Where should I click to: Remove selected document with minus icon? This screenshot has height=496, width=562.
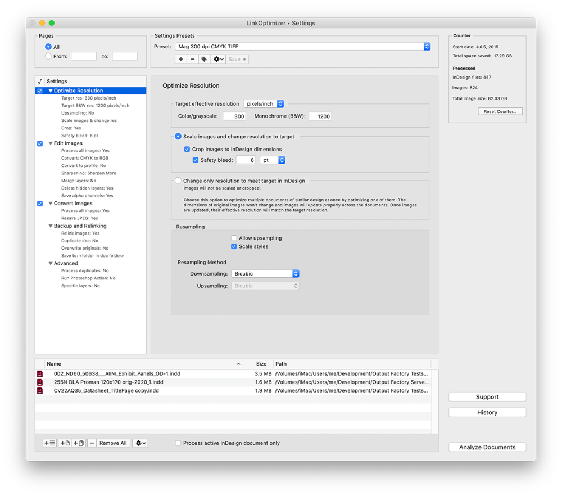click(x=92, y=443)
